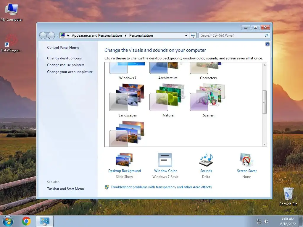Click Change desktop icons link
Image resolution: width=303 pixels, height=227 pixels.
(x=64, y=58)
